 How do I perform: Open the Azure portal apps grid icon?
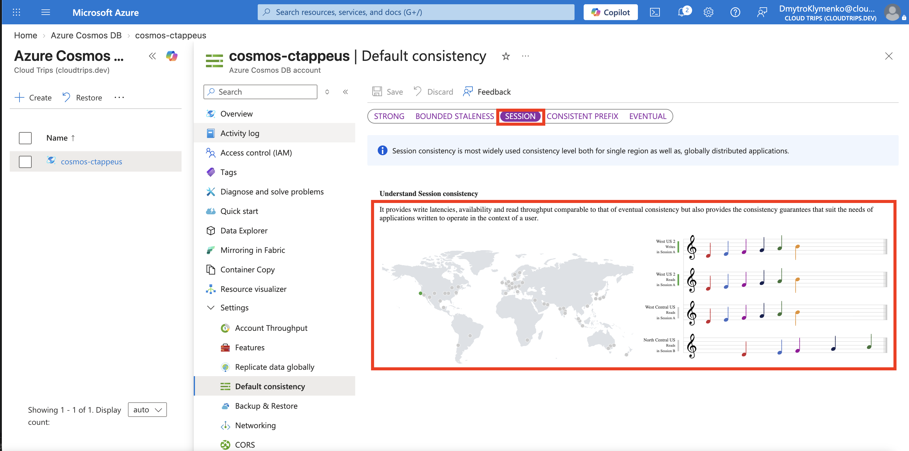(x=16, y=12)
